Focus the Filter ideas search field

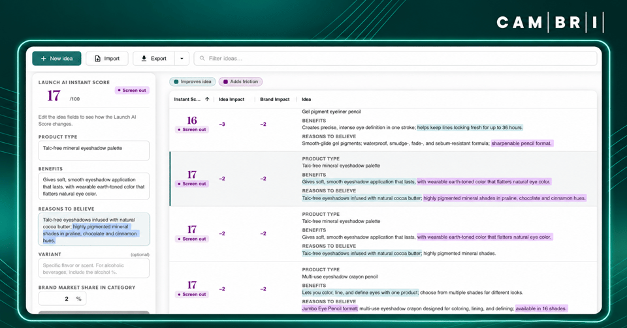tap(395, 58)
